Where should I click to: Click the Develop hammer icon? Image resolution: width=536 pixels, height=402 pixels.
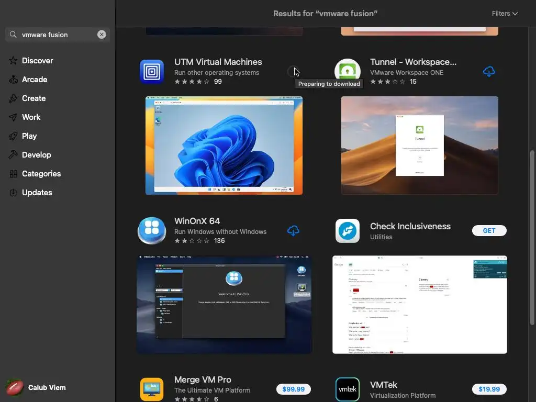13,155
